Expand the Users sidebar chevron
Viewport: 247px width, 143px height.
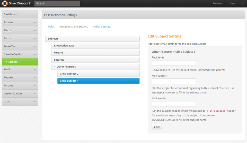(35, 102)
